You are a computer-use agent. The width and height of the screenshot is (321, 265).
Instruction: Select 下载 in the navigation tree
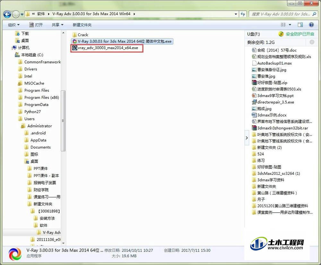point(22,34)
